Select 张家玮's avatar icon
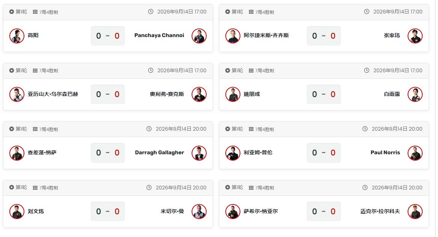Screen dimensions: 438x237 [415, 36]
